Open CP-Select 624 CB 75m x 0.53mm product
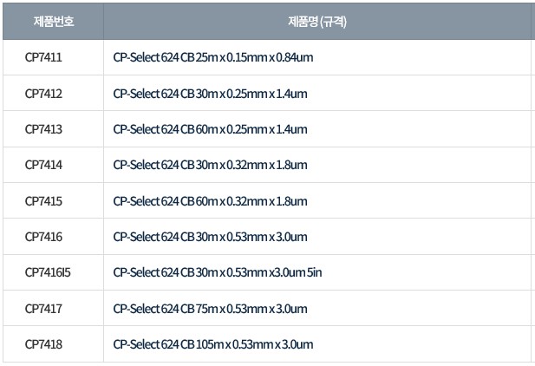The height and width of the screenshot is (366, 535). point(210,309)
